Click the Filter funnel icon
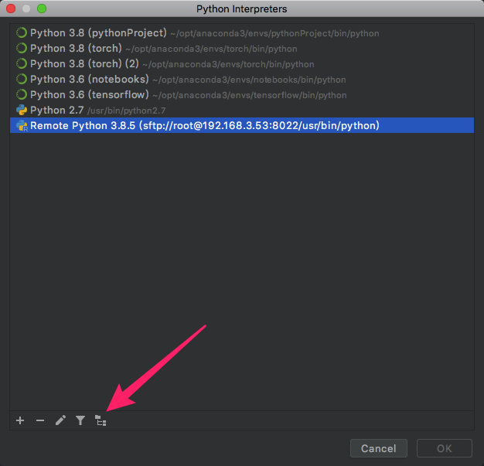This screenshot has width=484, height=466. coord(80,420)
